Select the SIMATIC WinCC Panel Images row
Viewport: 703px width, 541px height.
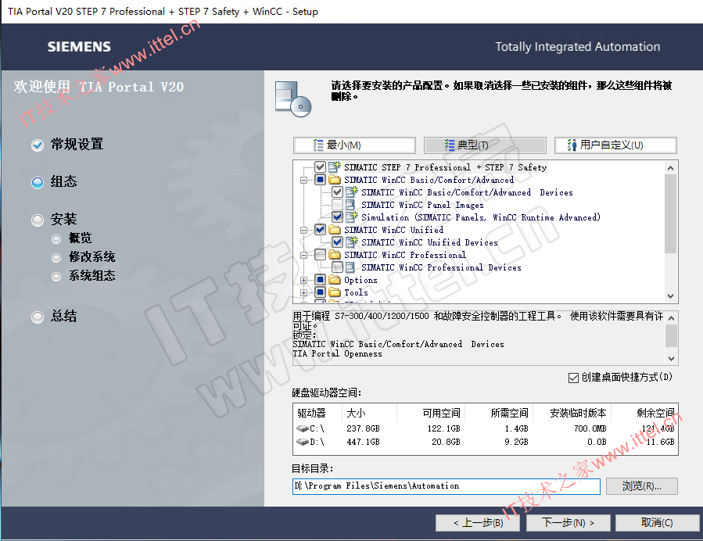pyautogui.click(x=422, y=206)
